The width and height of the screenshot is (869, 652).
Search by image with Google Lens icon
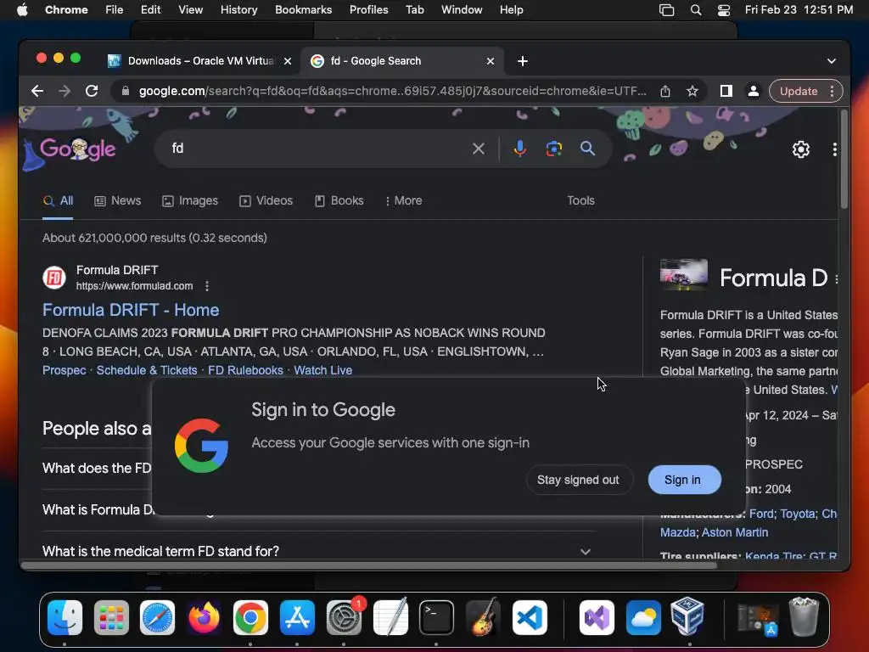coord(553,149)
